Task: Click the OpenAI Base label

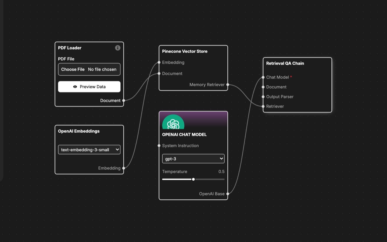Action: coord(212,194)
